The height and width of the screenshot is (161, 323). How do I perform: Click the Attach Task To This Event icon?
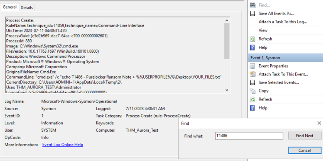point(252,74)
